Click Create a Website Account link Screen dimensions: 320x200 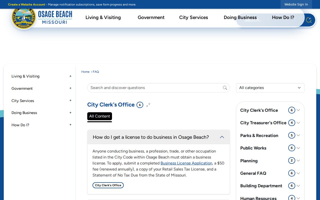tap(26, 4)
